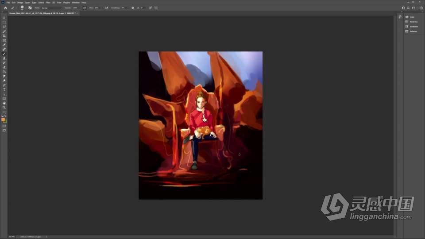The height and width of the screenshot is (239, 425).
Task: Open the Window menu
Action: point(76,3)
